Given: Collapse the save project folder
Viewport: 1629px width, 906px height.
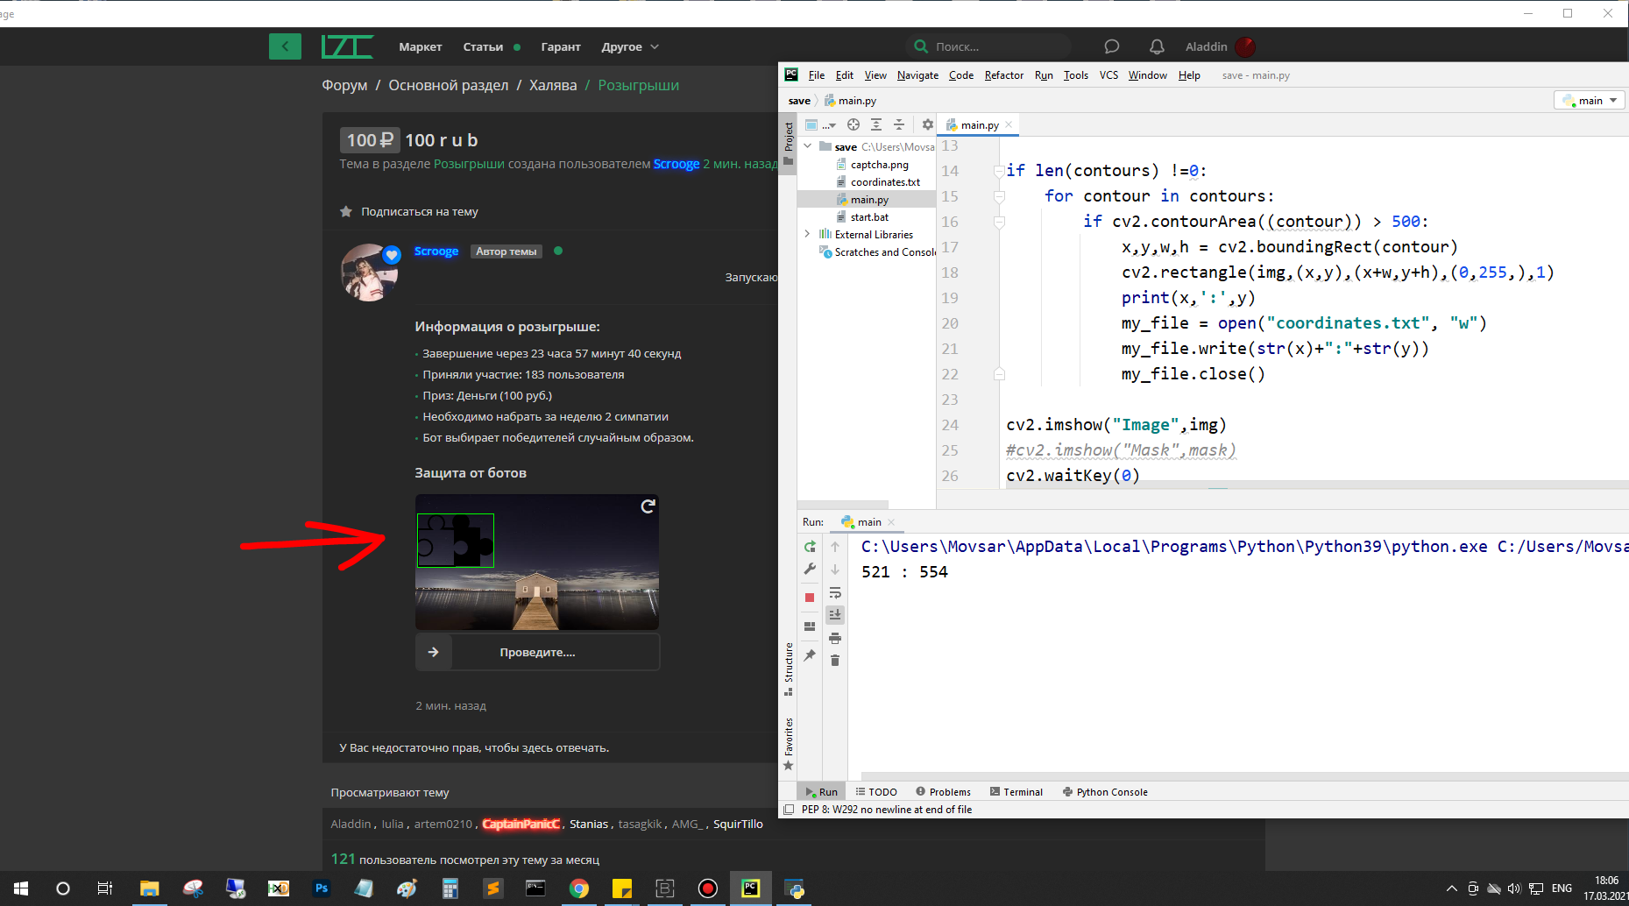Looking at the screenshot, I should [808, 146].
